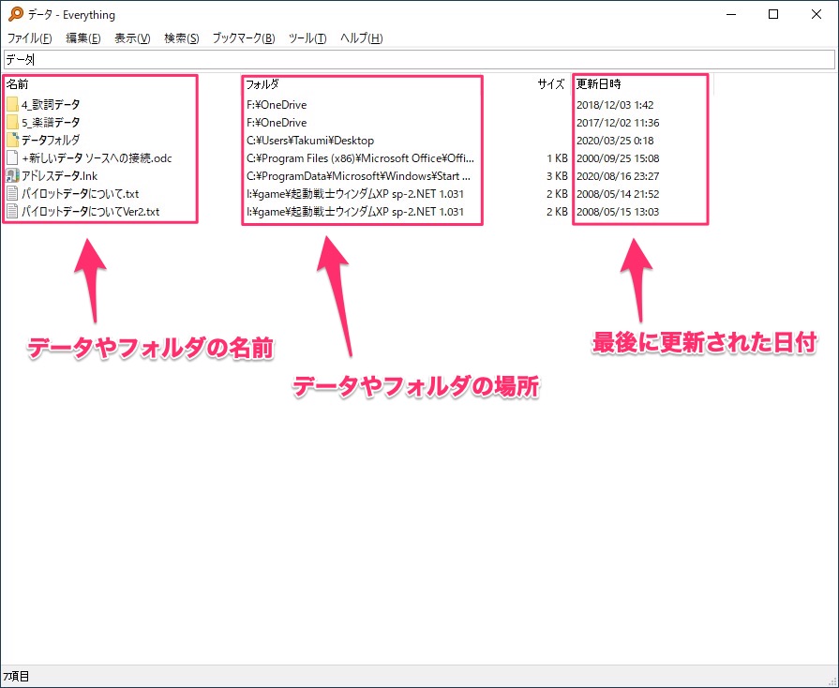Click the folder icon for 5_楽譜データ
This screenshot has width=839, height=688.
12,123
